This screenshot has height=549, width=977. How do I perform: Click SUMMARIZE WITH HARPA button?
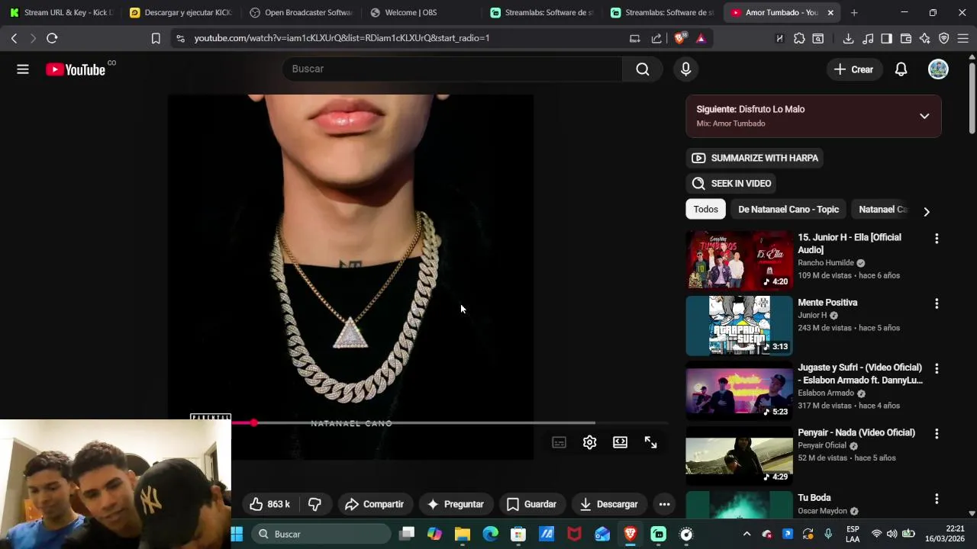coord(754,158)
